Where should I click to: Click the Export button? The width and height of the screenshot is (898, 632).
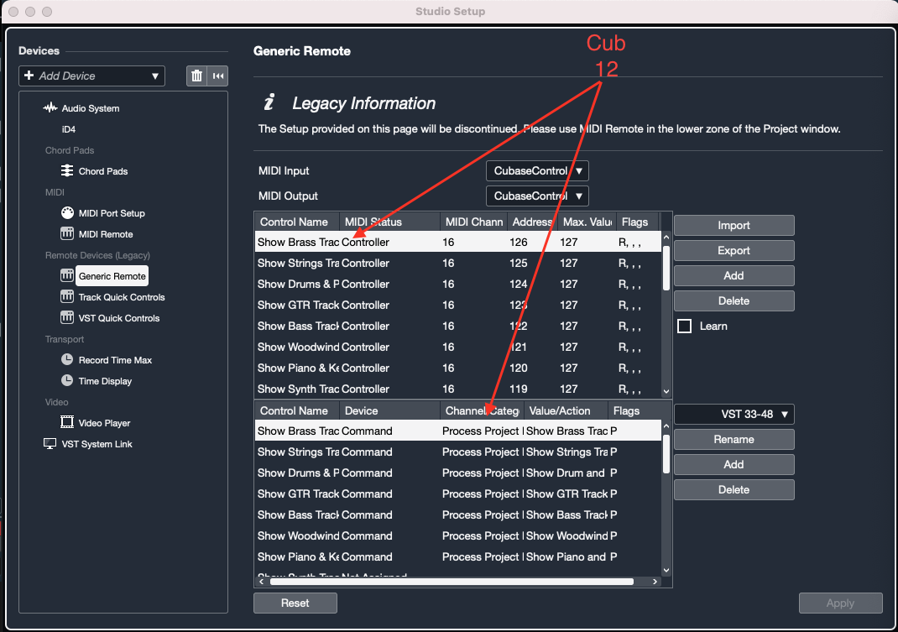[734, 250]
